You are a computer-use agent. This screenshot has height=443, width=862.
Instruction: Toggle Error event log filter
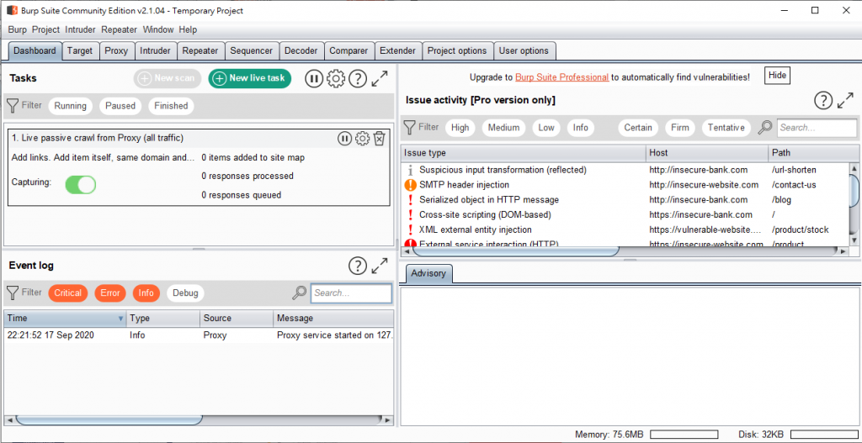pyautogui.click(x=110, y=293)
